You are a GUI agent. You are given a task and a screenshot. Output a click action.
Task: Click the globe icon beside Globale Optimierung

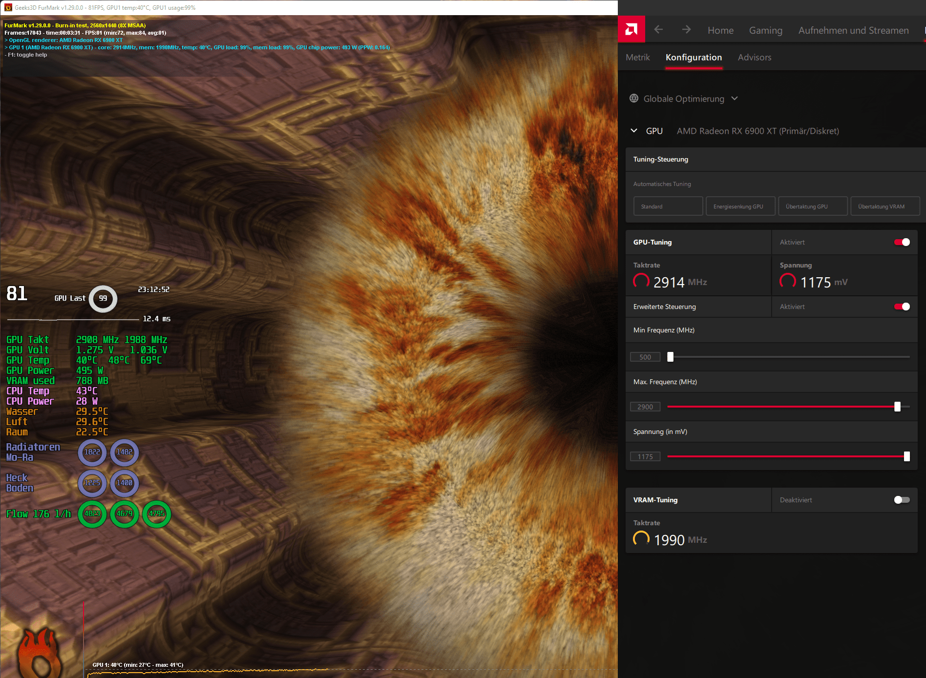tap(634, 98)
